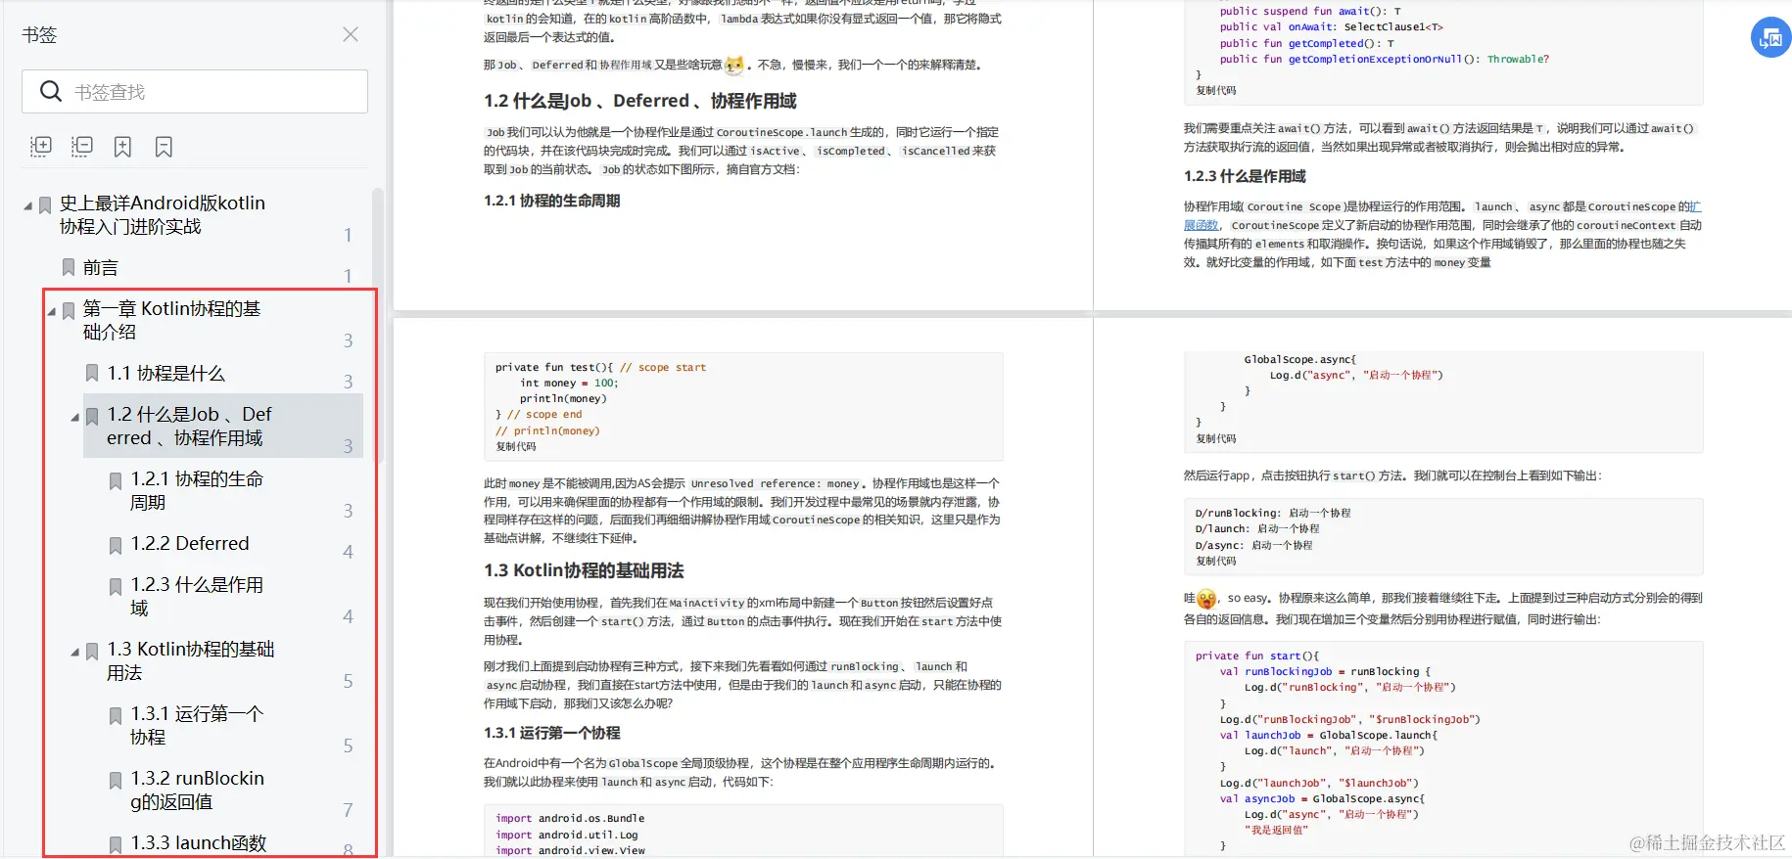Screen dimensions: 1792x859
Task: Delete bookmark icon in toolbar
Action: coord(164,147)
